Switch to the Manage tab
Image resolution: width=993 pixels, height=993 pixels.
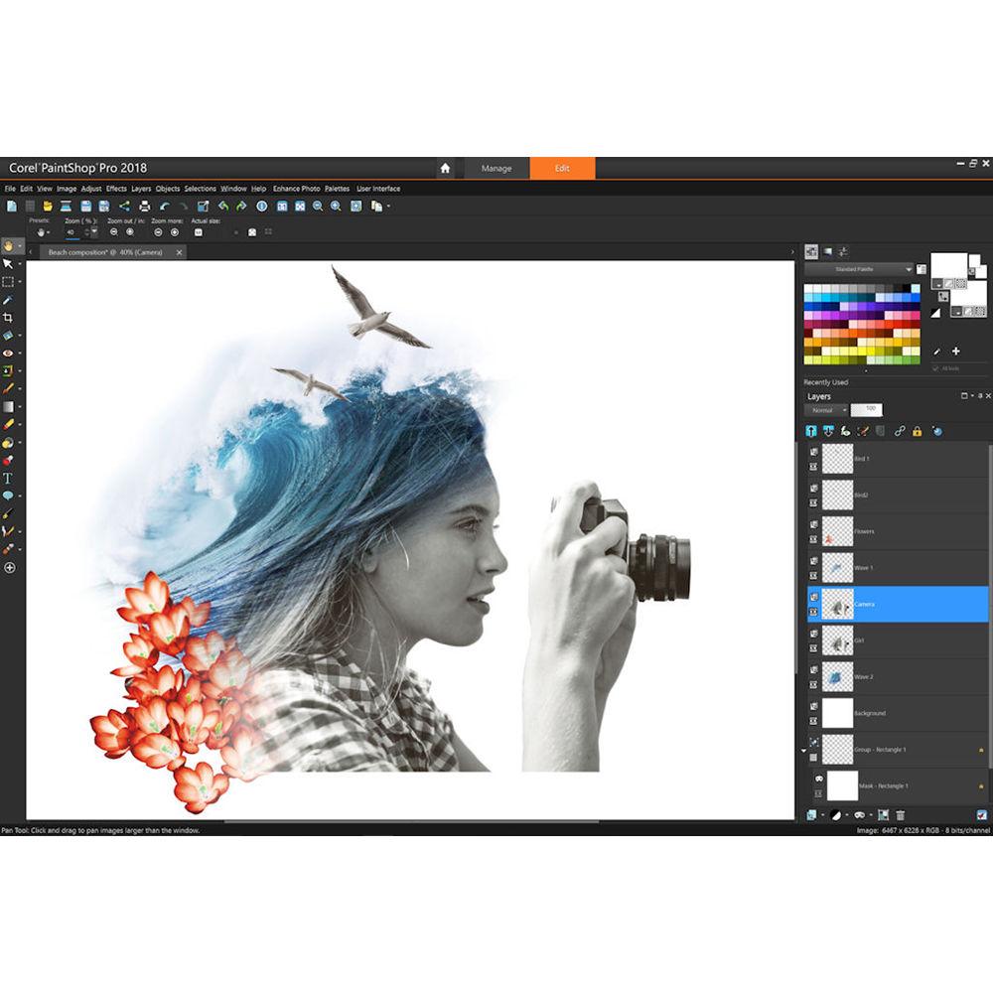tap(496, 168)
